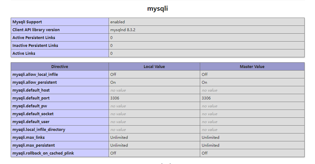Select the mysqlnd 8.3.2 version value

click(123, 30)
